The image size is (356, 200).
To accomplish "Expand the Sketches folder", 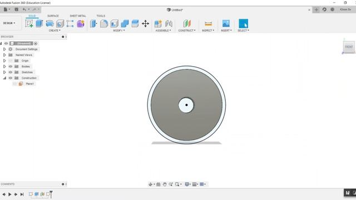I will (x=4, y=72).
